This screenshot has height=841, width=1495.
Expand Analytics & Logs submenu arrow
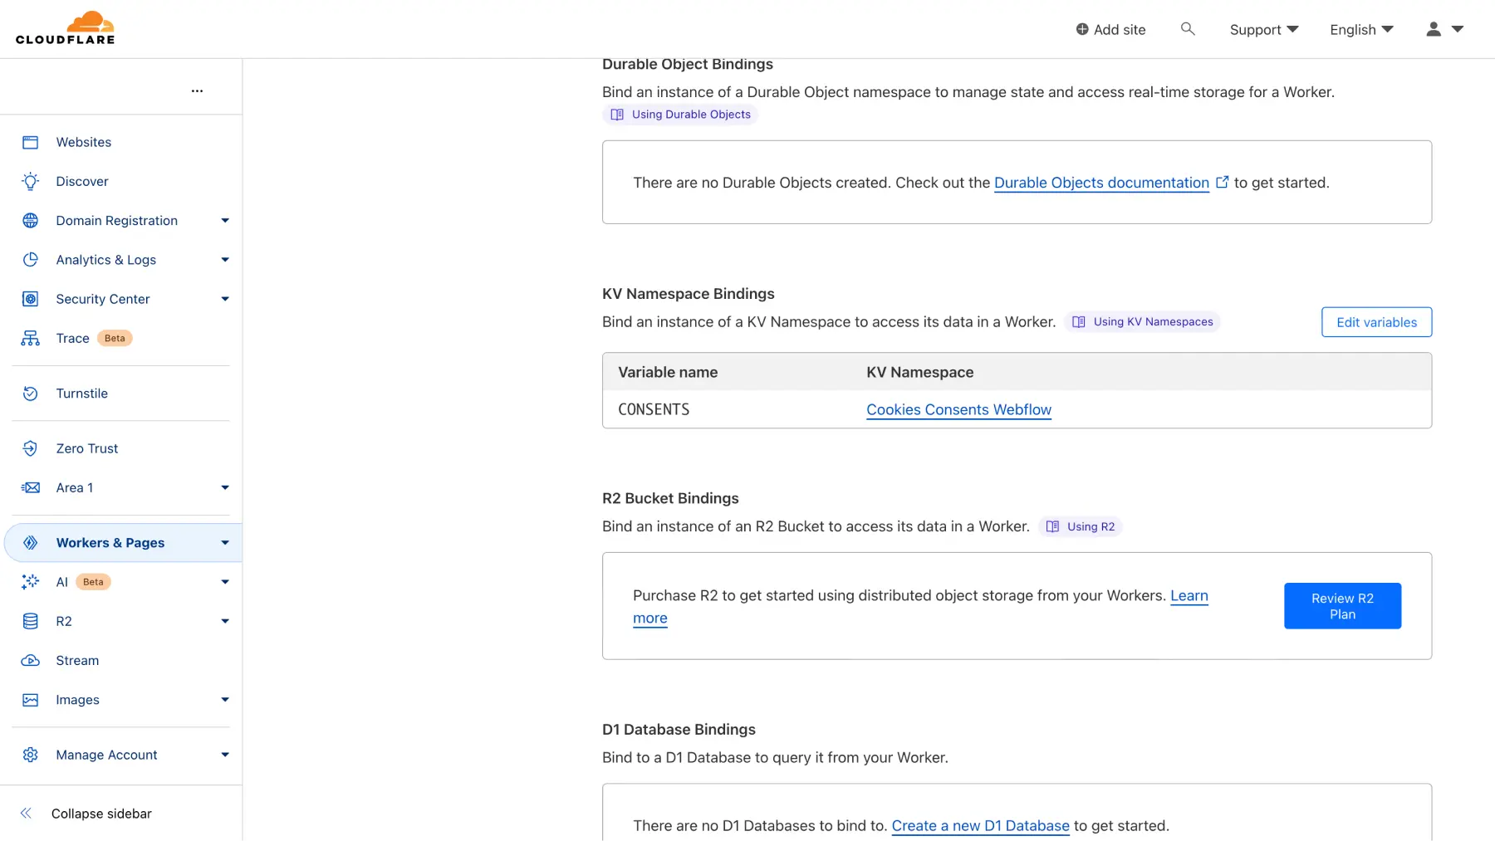[225, 260]
